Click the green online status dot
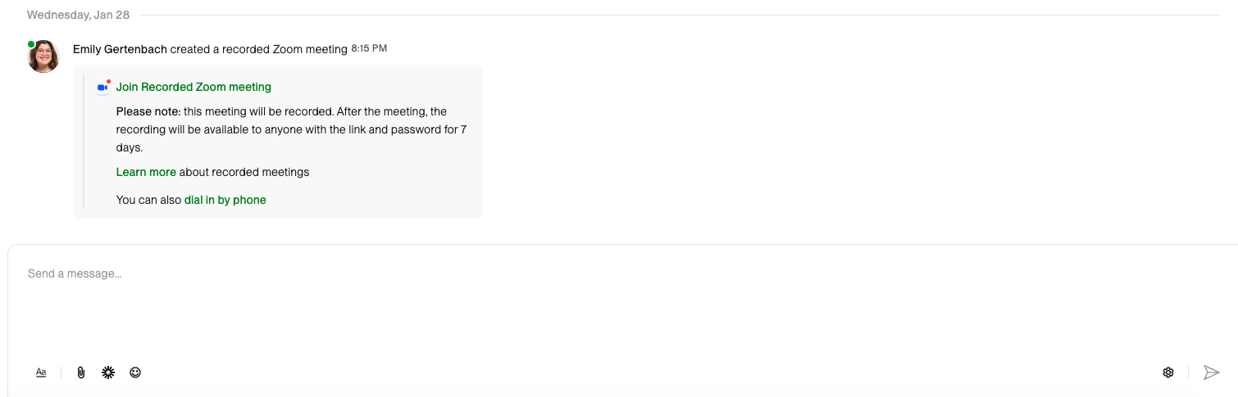1238x397 pixels. coord(31,44)
